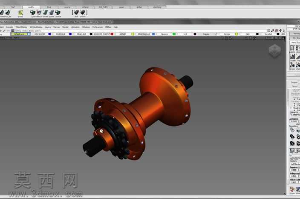300x199 pixels.
Task: Switch to the FLD_CURV shelf tab
Action: coord(103,7)
